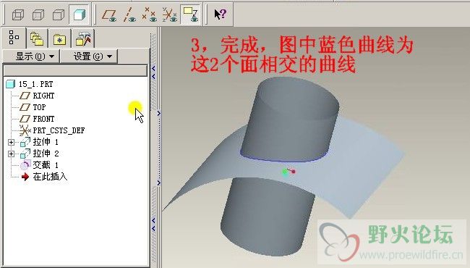The image size is (470, 268).
Task: Expand the 拉伸 2 feature node
Action: (11, 154)
